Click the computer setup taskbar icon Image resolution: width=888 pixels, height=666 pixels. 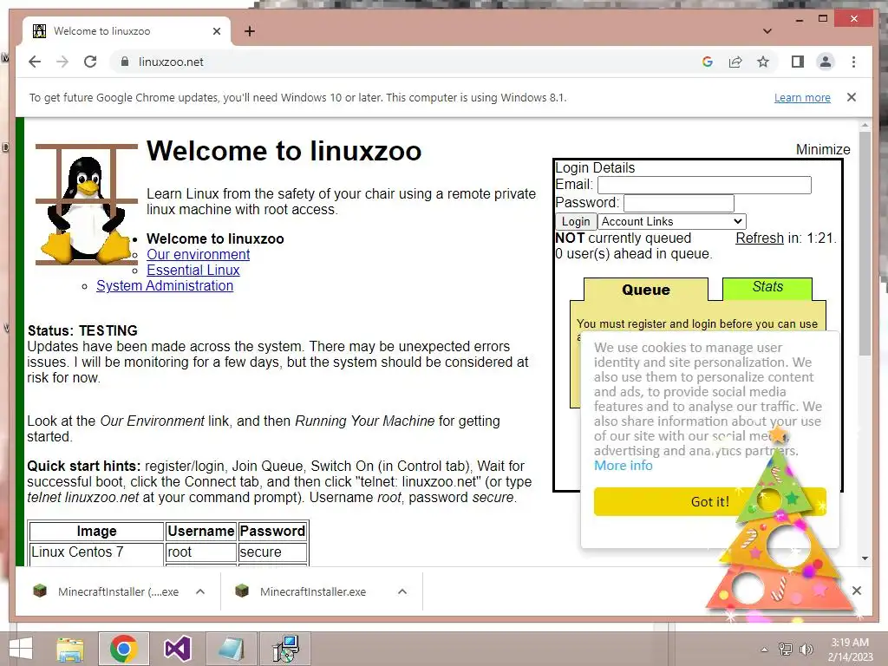pyautogui.click(x=284, y=649)
